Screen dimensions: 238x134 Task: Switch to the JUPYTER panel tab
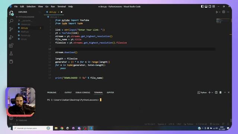tap(110, 93)
